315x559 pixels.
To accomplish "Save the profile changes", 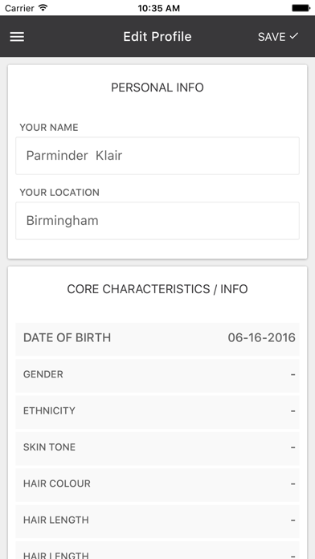I will (x=278, y=37).
